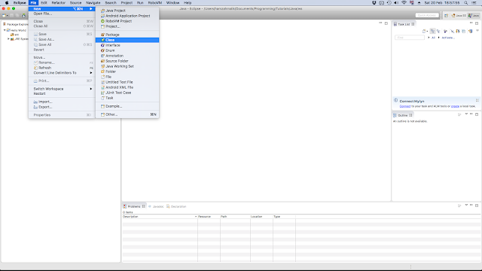Switch to the Declaration tab
Screen dimensions: 482x271
176,206
